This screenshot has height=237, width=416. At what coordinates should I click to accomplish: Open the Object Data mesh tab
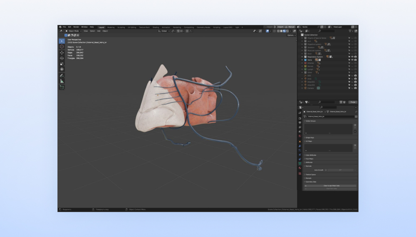click(x=300, y=164)
